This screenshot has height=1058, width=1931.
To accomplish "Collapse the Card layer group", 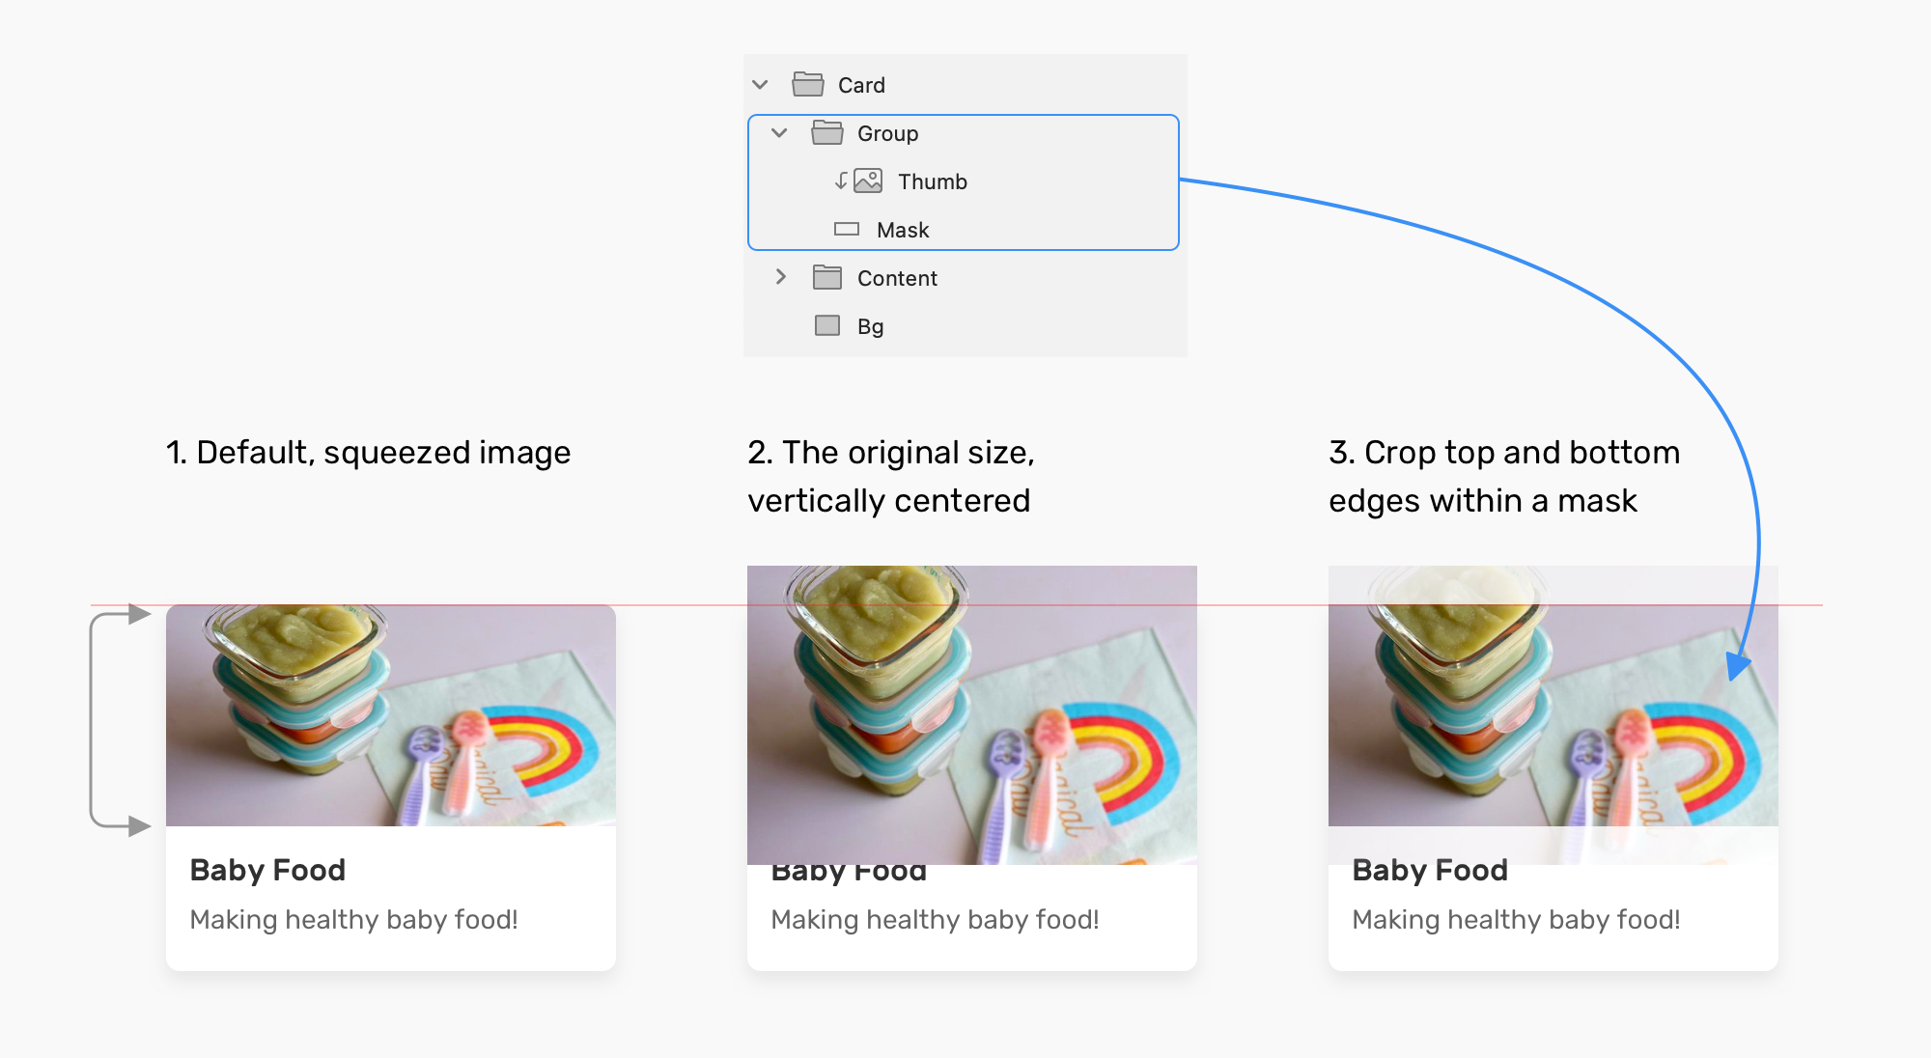I will pos(759,85).
